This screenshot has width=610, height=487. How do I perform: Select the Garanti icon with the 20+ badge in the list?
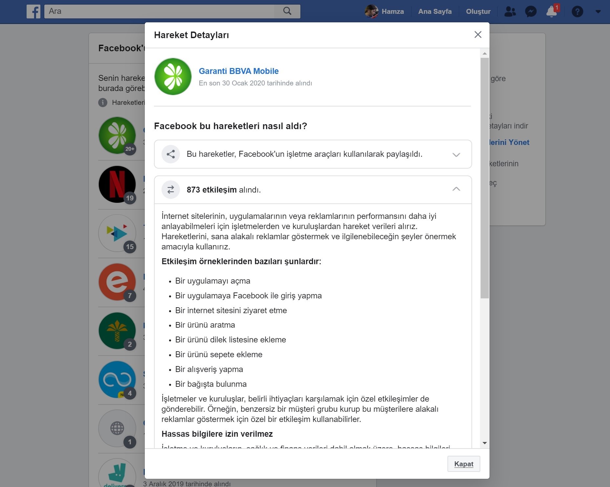[117, 135]
